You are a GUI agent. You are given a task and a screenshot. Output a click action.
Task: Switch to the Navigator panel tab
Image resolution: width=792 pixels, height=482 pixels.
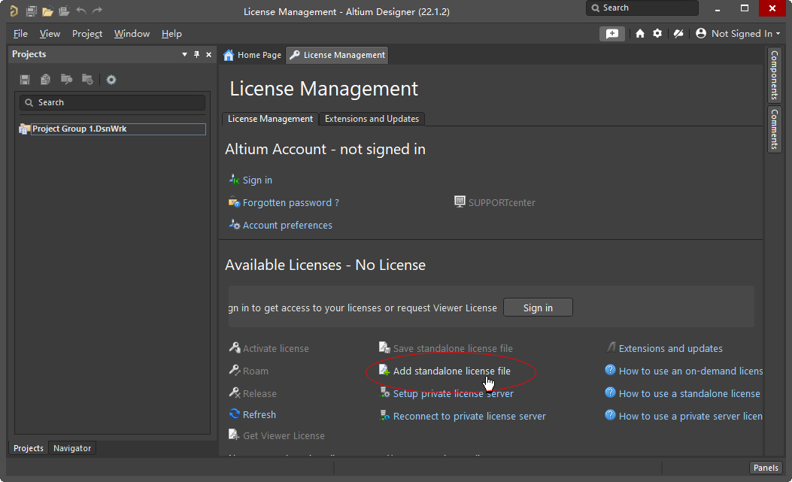72,448
